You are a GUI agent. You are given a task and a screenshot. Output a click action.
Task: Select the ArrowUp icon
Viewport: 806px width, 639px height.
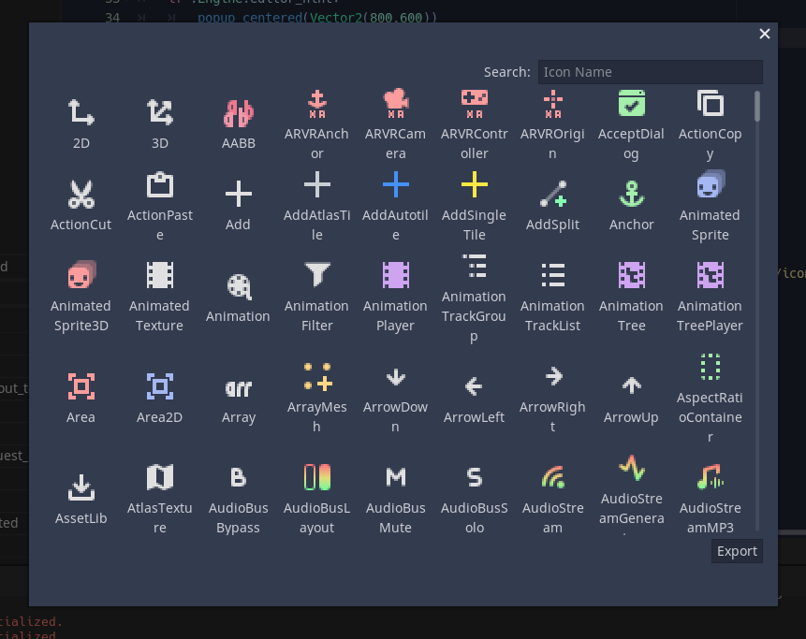pos(632,386)
